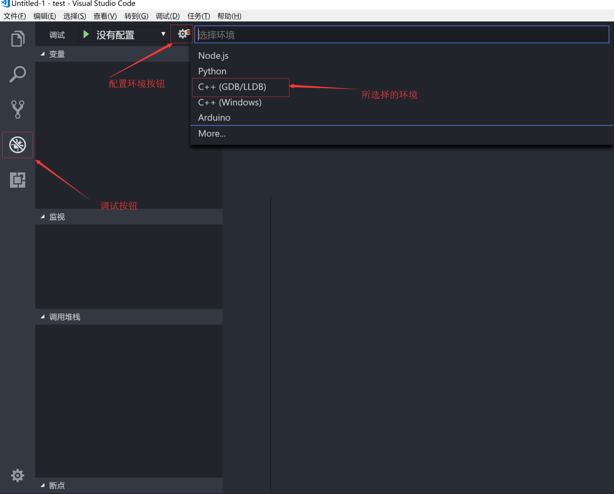Image resolution: width=614 pixels, height=494 pixels.
Task: Open the 编辑(E) menu
Action: (x=45, y=16)
